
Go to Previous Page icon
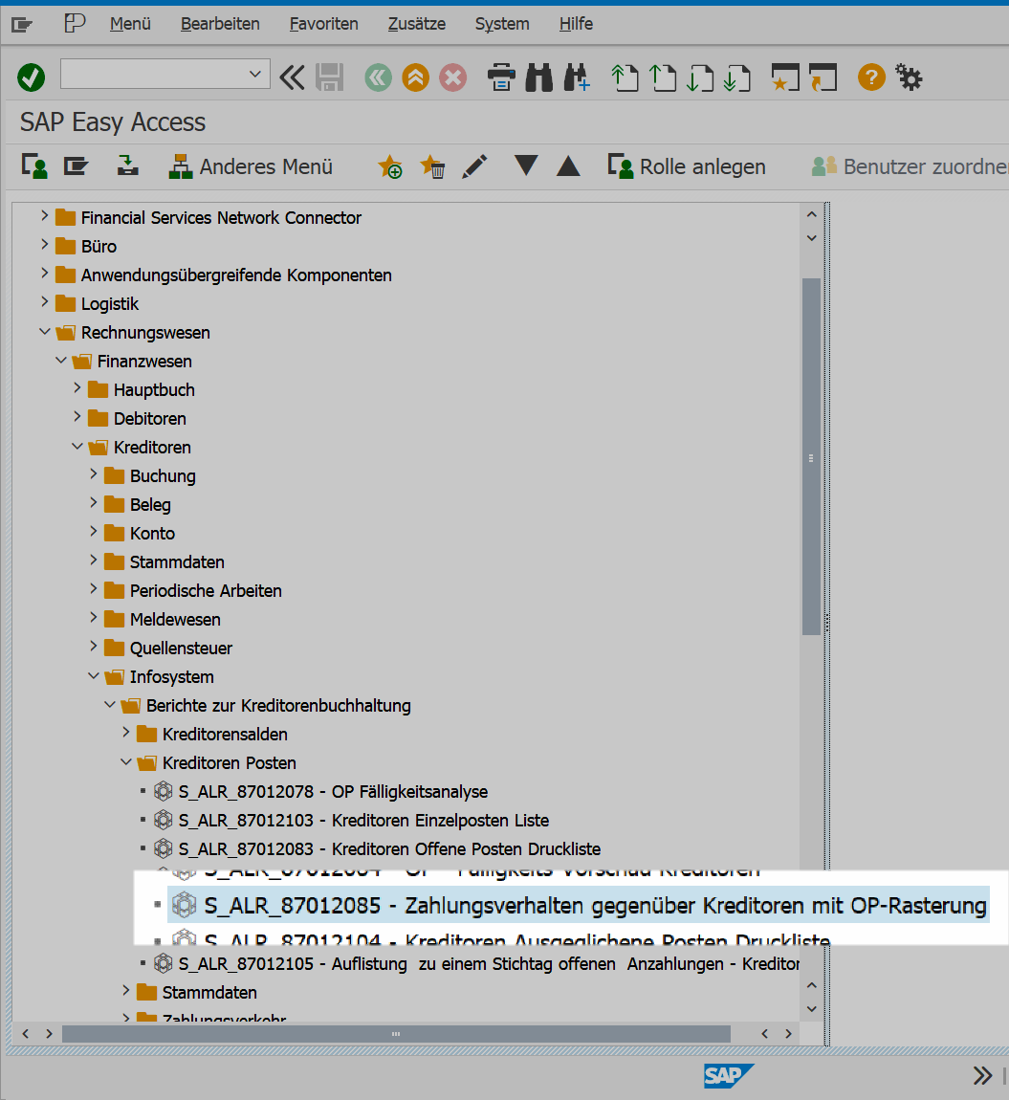point(663,77)
